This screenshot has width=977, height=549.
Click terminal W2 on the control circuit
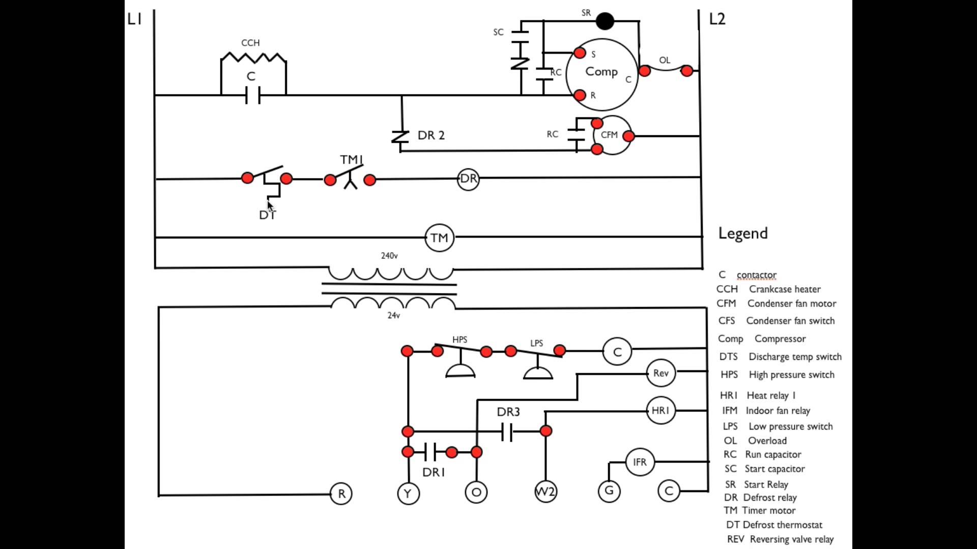click(545, 491)
